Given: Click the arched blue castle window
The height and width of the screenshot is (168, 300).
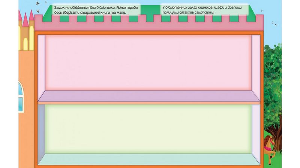Looking at the screenshot, I should [21, 93].
